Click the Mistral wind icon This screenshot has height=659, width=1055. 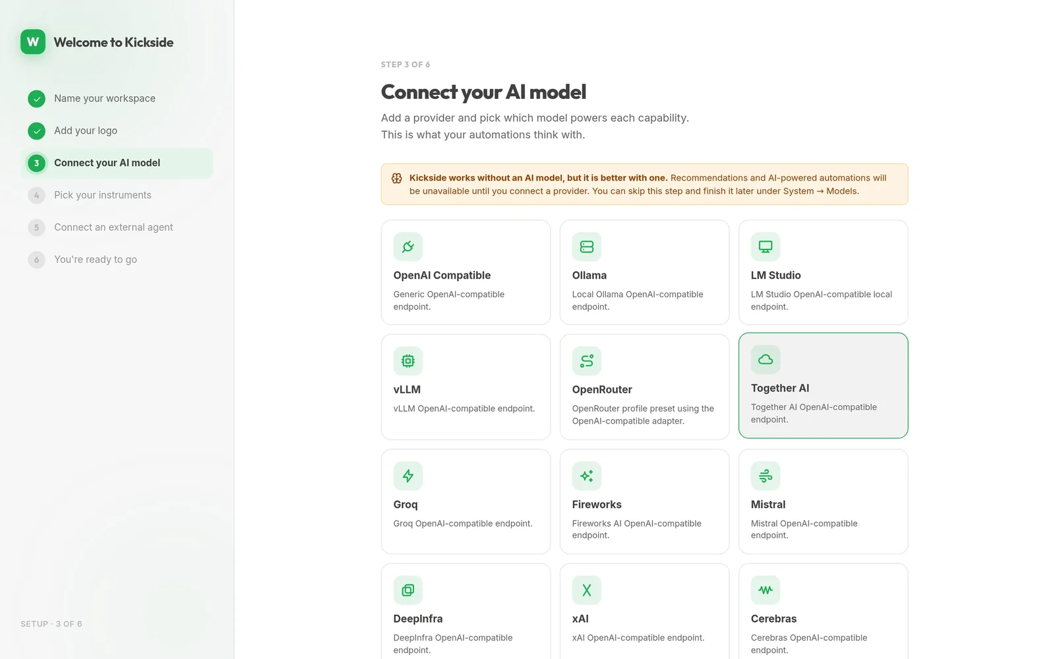click(x=766, y=476)
